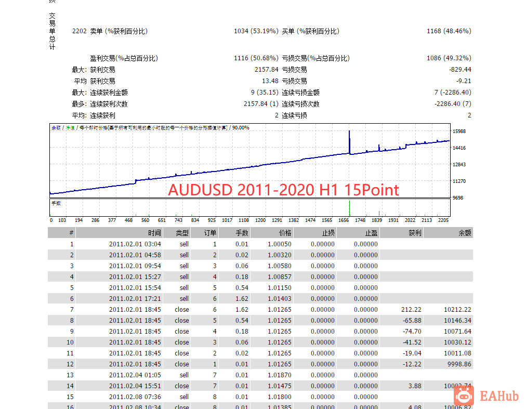The width and height of the screenshot is (526, 409).
Task: Click the balance value 9998.86
Action: click(459, 364)
